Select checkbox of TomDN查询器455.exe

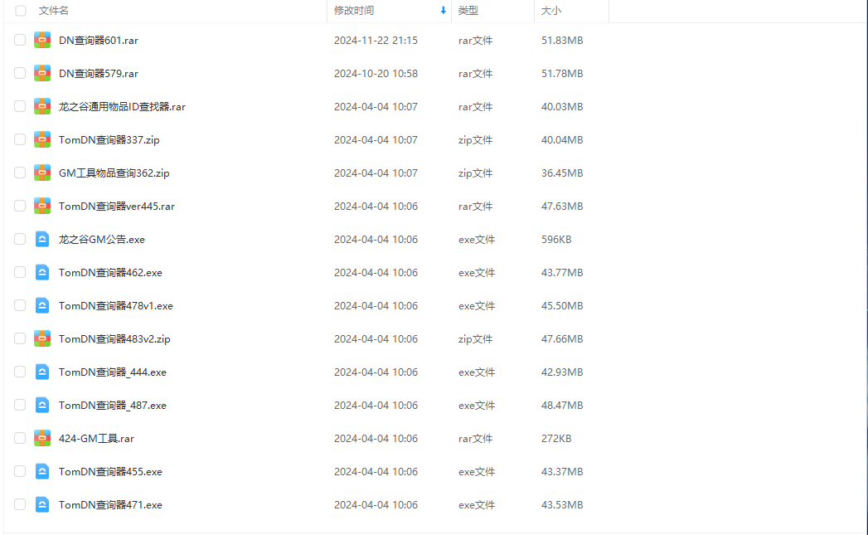pos(20,471)
